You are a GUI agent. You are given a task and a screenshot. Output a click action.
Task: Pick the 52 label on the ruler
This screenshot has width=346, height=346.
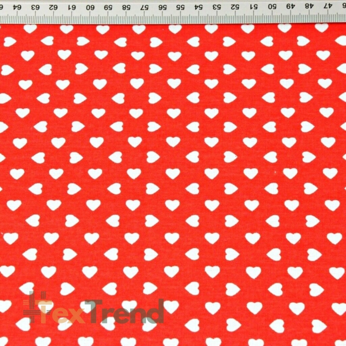click(235, 7)
